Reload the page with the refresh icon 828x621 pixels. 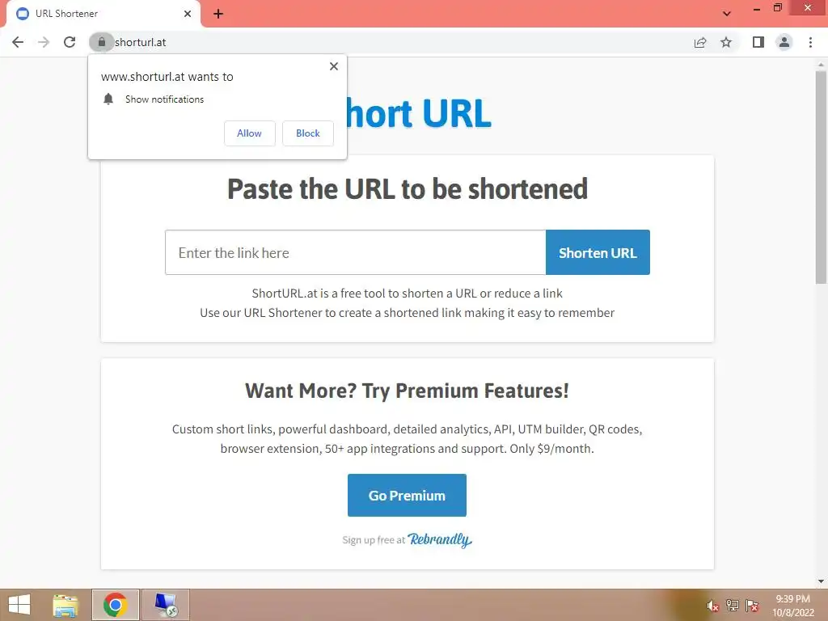[x=70, y=42]
